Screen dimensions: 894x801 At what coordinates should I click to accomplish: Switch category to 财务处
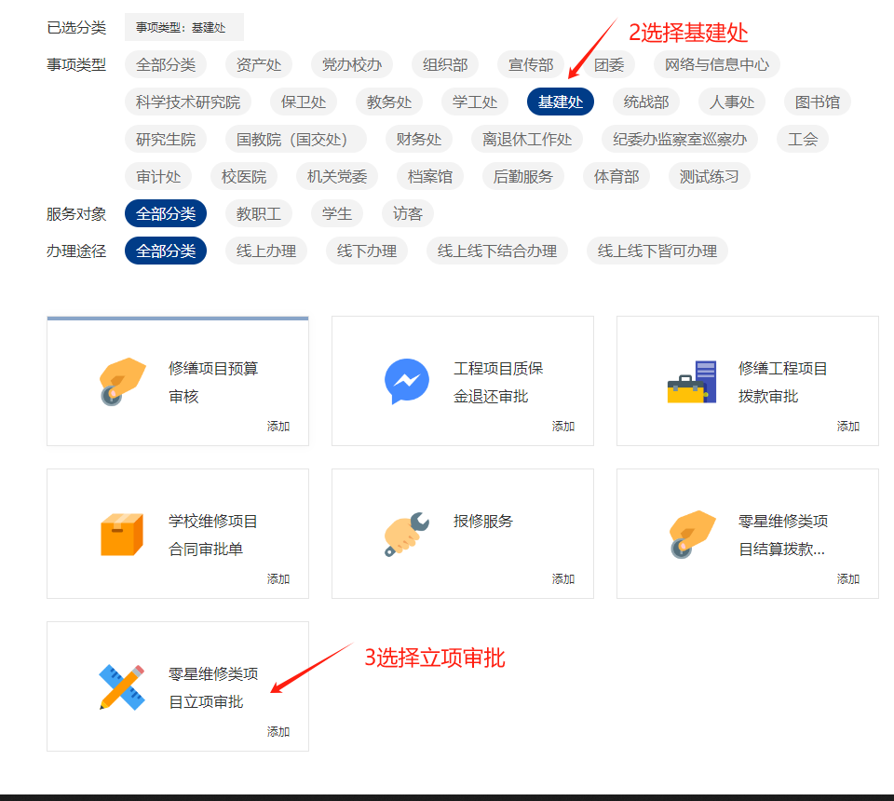[x=419, y=139]
